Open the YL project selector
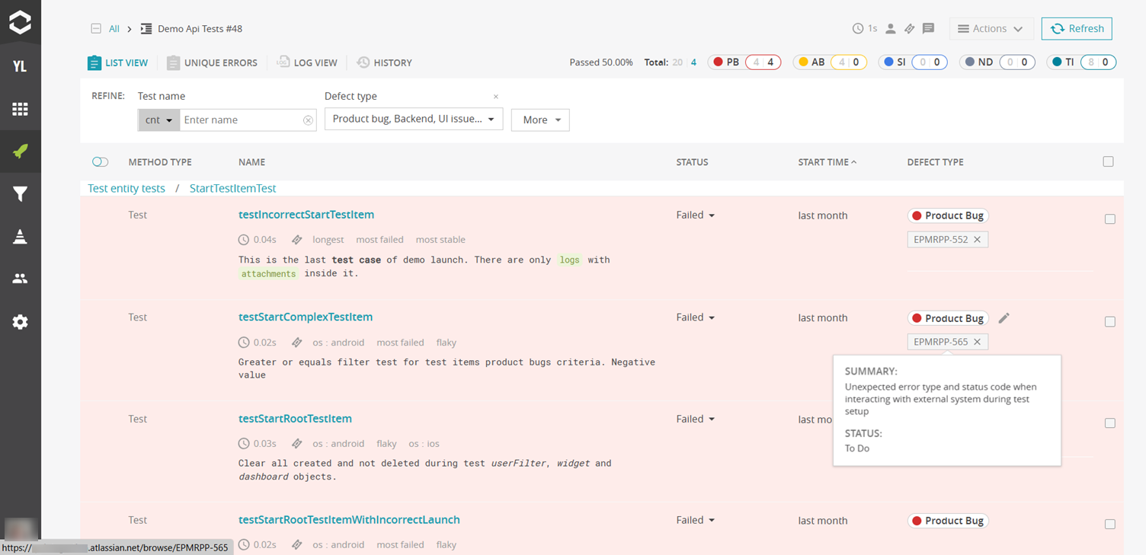Screen dimensions: 1146x555 pos(20,66)
